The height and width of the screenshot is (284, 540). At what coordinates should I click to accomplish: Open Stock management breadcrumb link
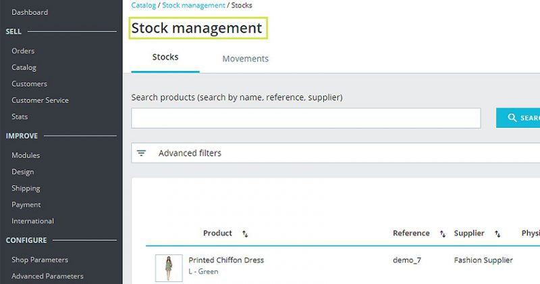194,5
